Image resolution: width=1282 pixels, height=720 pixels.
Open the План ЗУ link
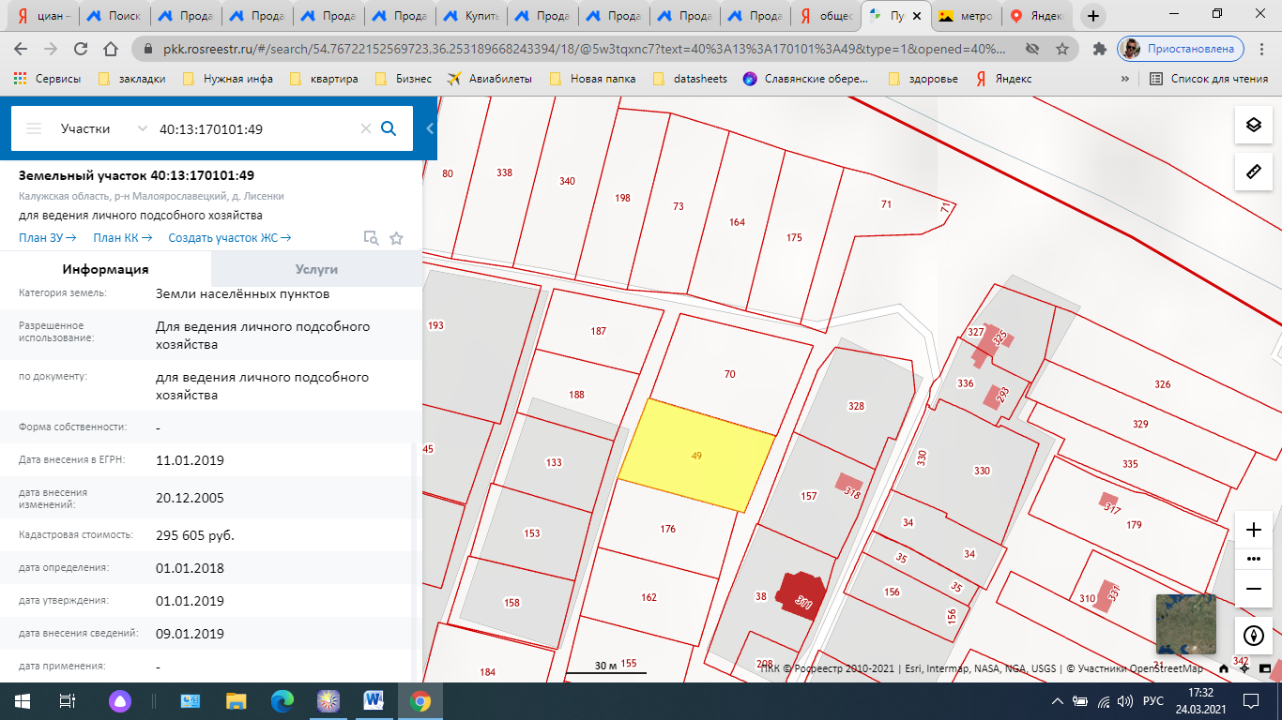coord(48,238)
